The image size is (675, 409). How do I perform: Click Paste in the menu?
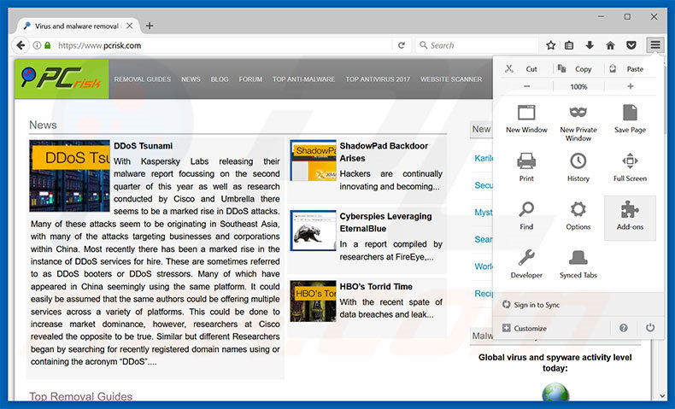point(630,69)
